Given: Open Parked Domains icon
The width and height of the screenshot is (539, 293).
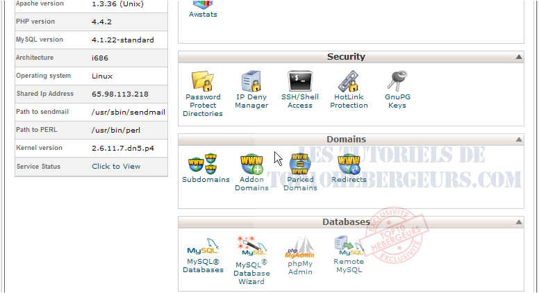Looking at the screenshot, I should coord(300,165).
